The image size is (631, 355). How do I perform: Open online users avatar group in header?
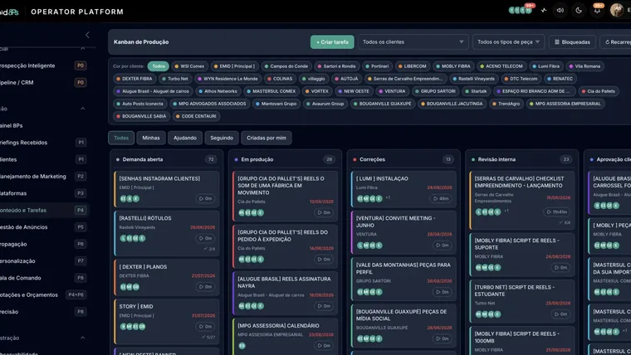tap(521, 10)
